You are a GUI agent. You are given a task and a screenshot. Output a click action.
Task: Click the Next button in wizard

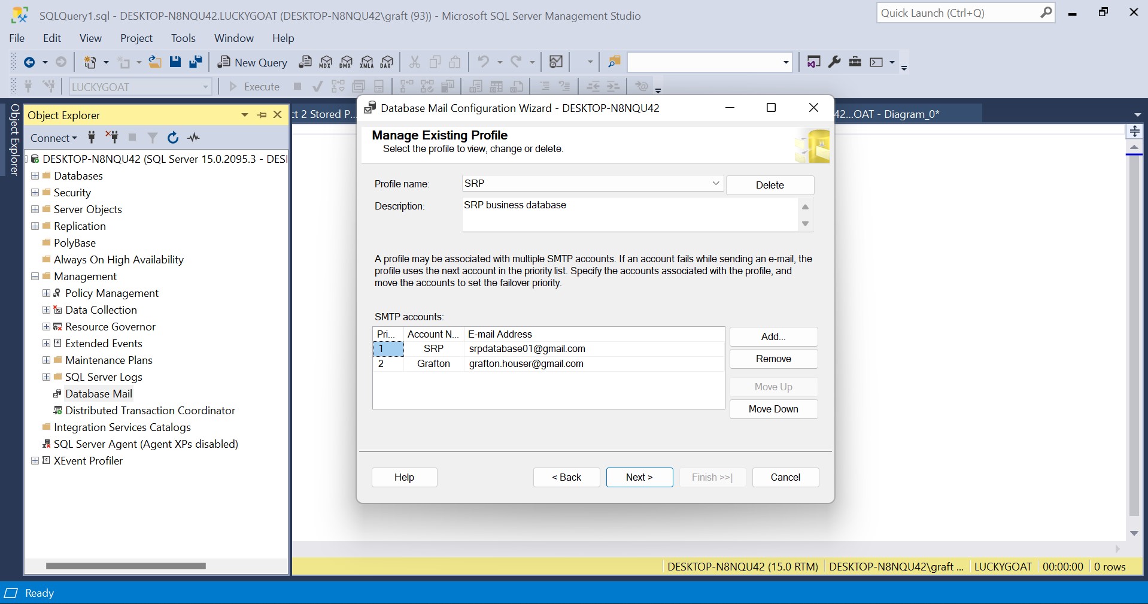639,477
